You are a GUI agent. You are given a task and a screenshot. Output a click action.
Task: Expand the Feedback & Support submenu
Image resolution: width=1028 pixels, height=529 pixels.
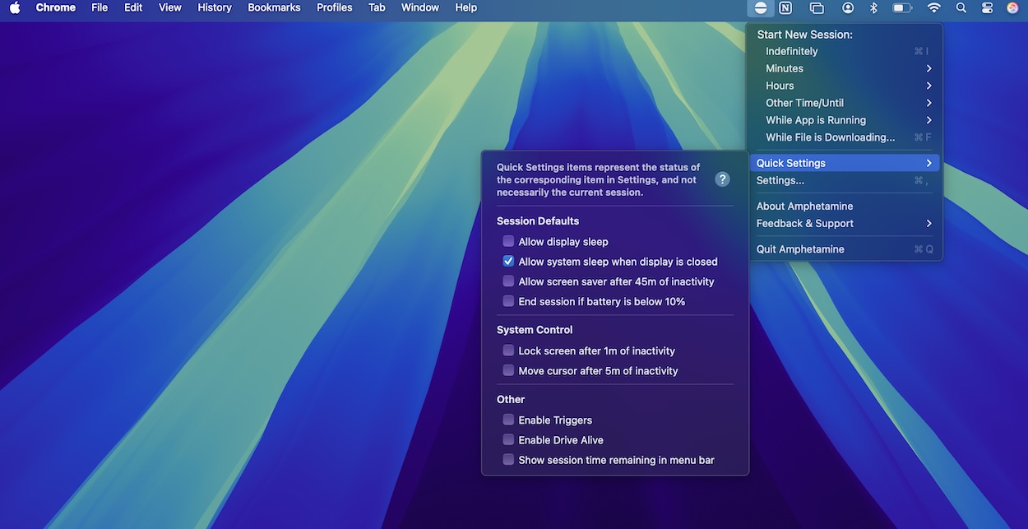pyautogui.click(x=845, y=223)
